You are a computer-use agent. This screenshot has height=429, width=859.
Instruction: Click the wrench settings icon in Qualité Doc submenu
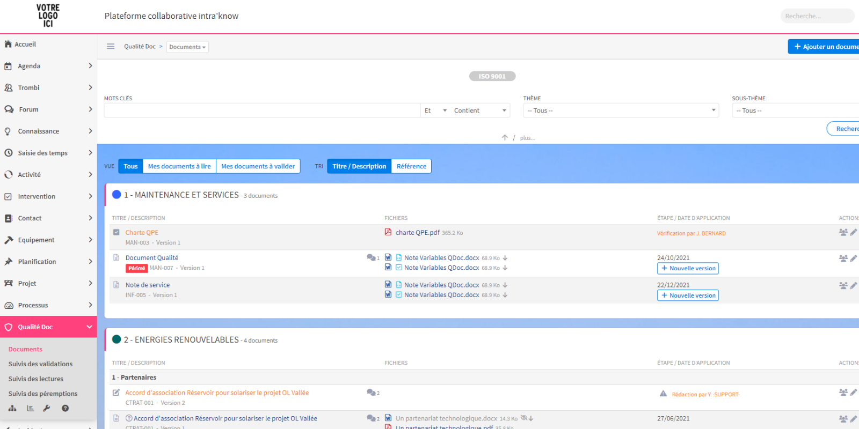point(47,409)
